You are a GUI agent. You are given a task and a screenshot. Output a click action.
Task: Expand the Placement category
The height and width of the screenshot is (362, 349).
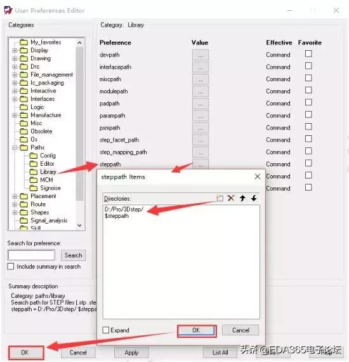coord(15,196)
